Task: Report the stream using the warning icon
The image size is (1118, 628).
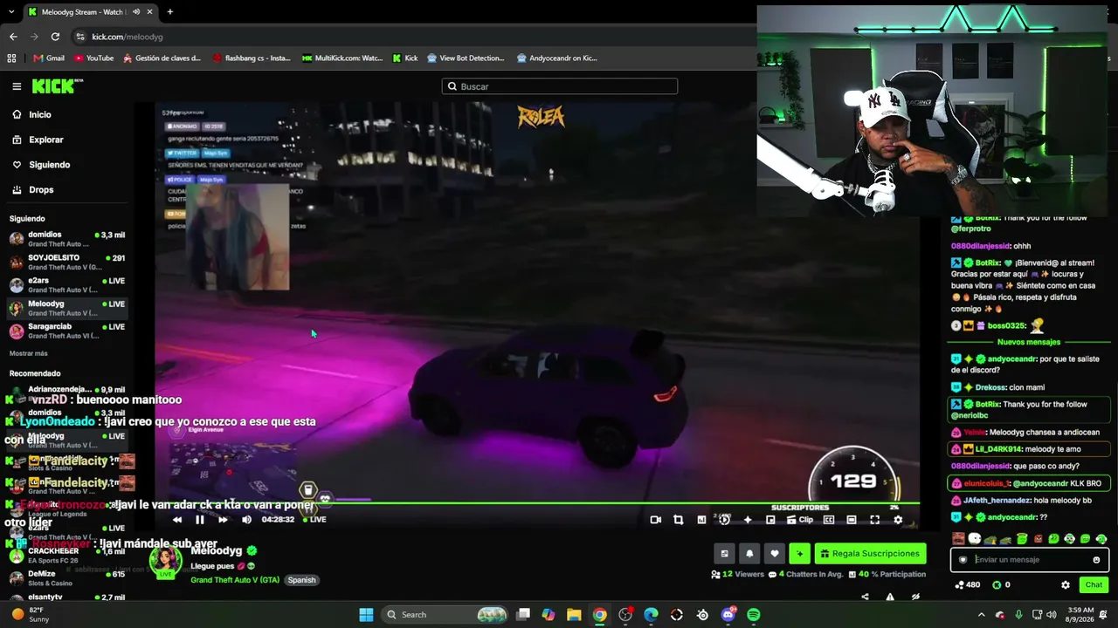Action: pos(890,597)
